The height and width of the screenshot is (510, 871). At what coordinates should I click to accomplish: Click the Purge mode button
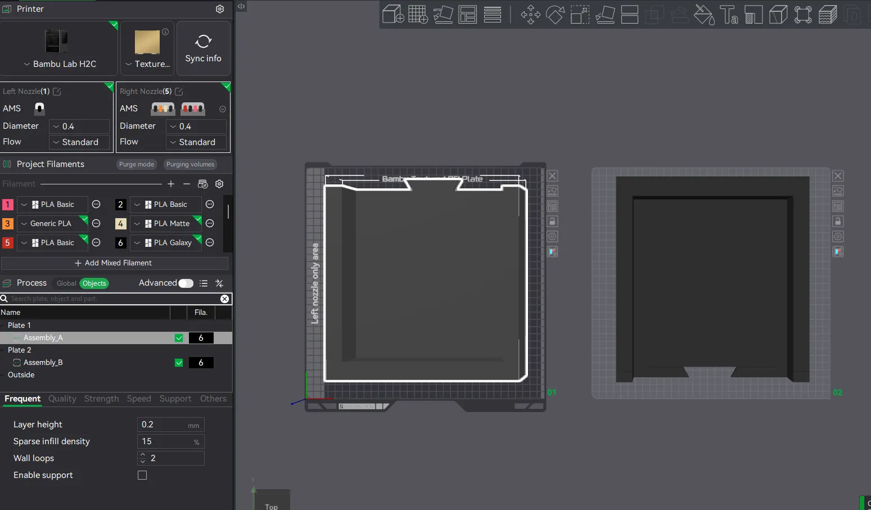tap(136, 164)
